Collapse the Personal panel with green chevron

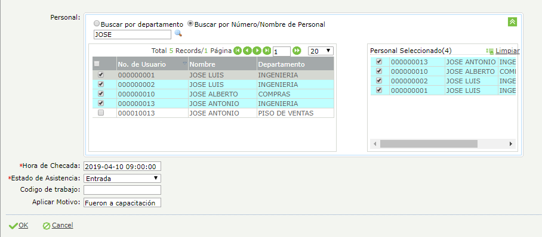coord(512,21)
